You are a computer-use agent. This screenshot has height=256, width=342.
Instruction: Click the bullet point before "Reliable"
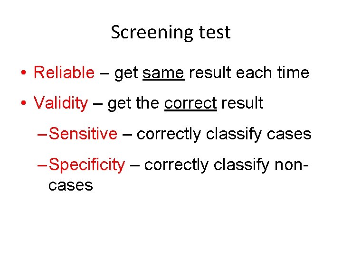[23, 73]
